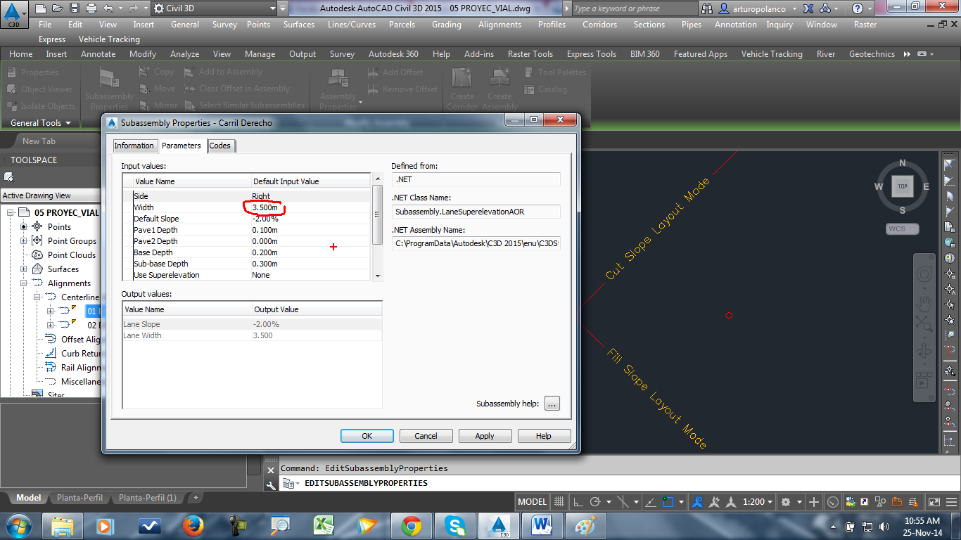This screenshot has height=540, width=961.
Task: Click the New drawing icon in quick access
Action: pos(41,8)
